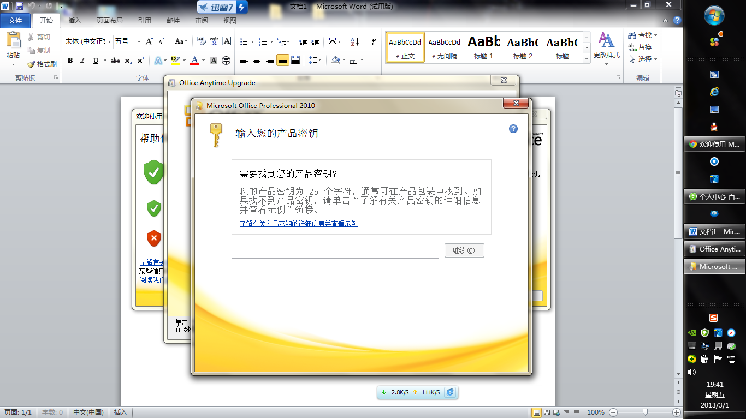Viewport: 746px width, 419px height.
Task: Toggle the highlighted Justify alignment button
Action: pos(282,60)
